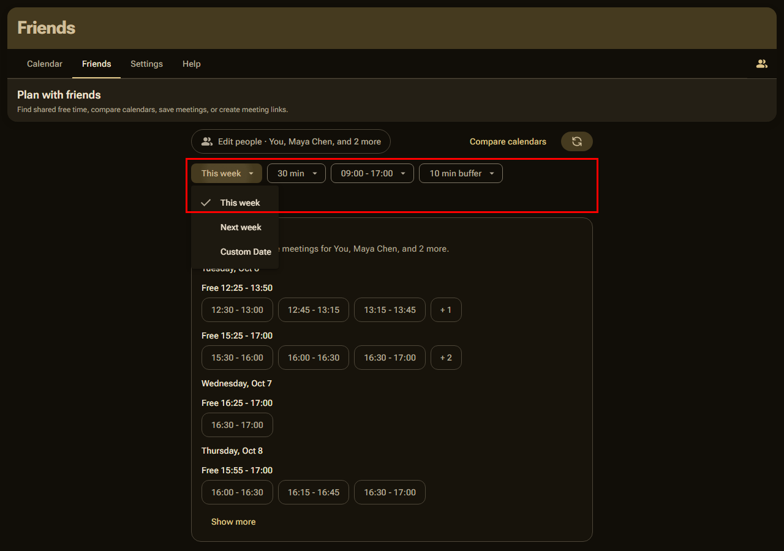Click the Wednesday, Oct 7 heading

[236, 383]
